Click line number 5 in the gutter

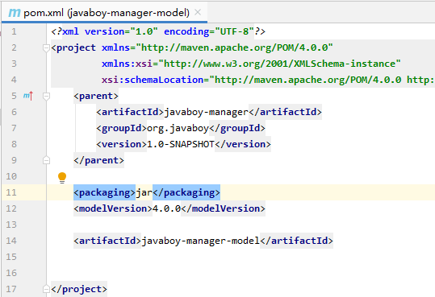14,96
